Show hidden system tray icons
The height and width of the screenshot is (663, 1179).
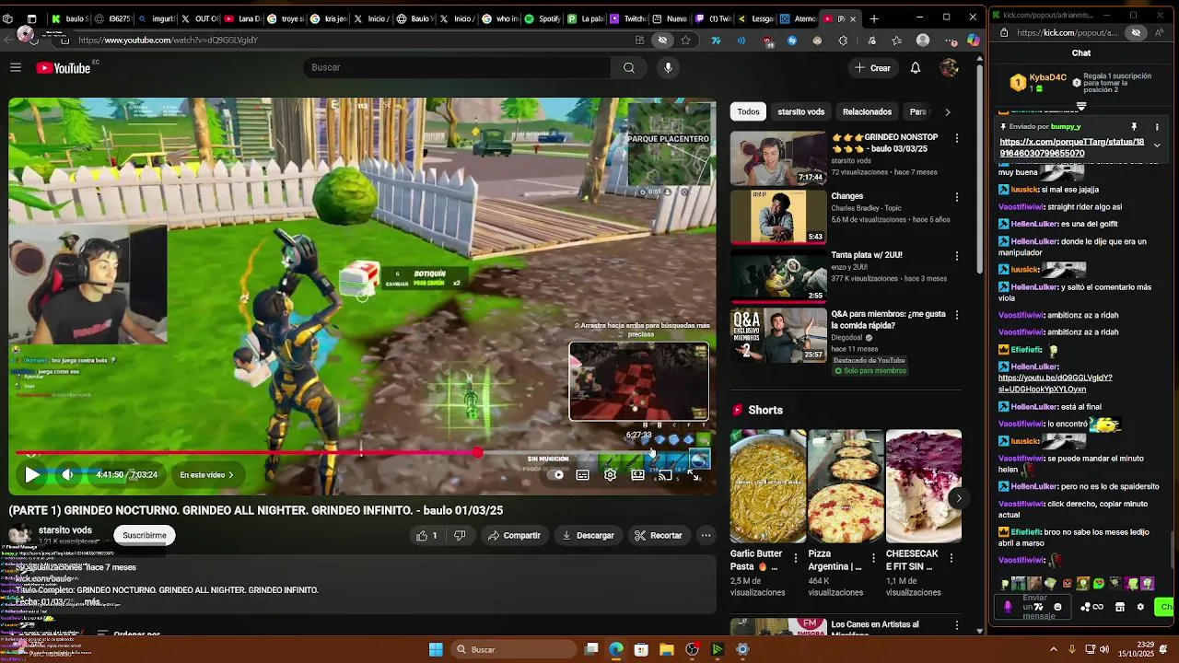point(1054,649)
